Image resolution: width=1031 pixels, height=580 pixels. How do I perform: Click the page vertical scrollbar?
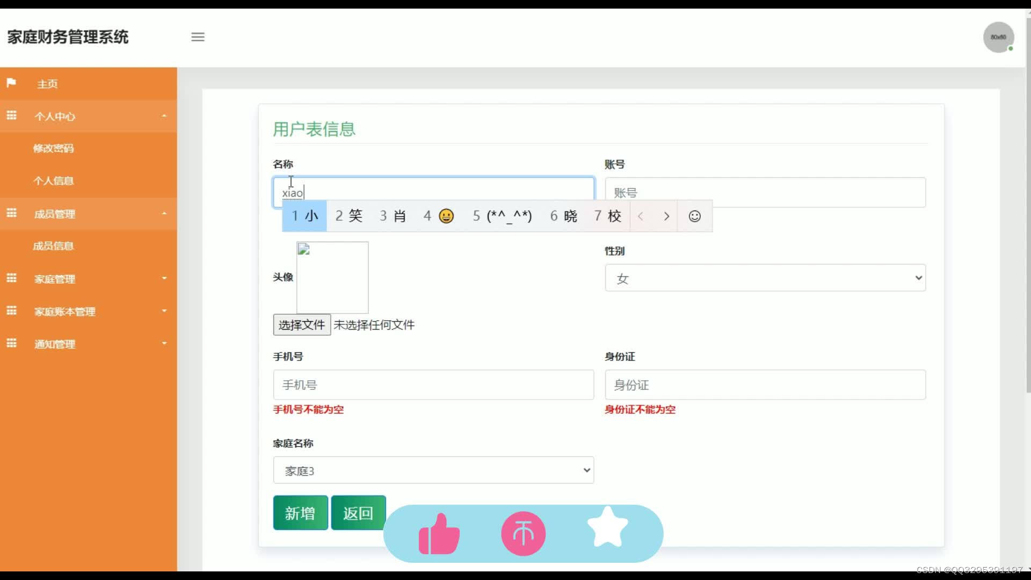(1028, 204)
